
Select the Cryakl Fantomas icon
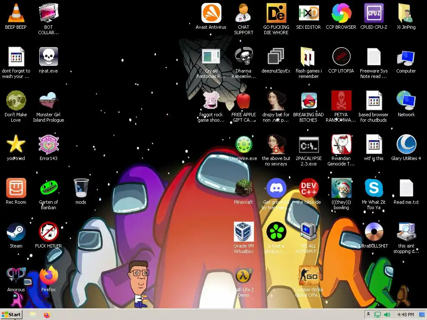click(x=211, y=57)
